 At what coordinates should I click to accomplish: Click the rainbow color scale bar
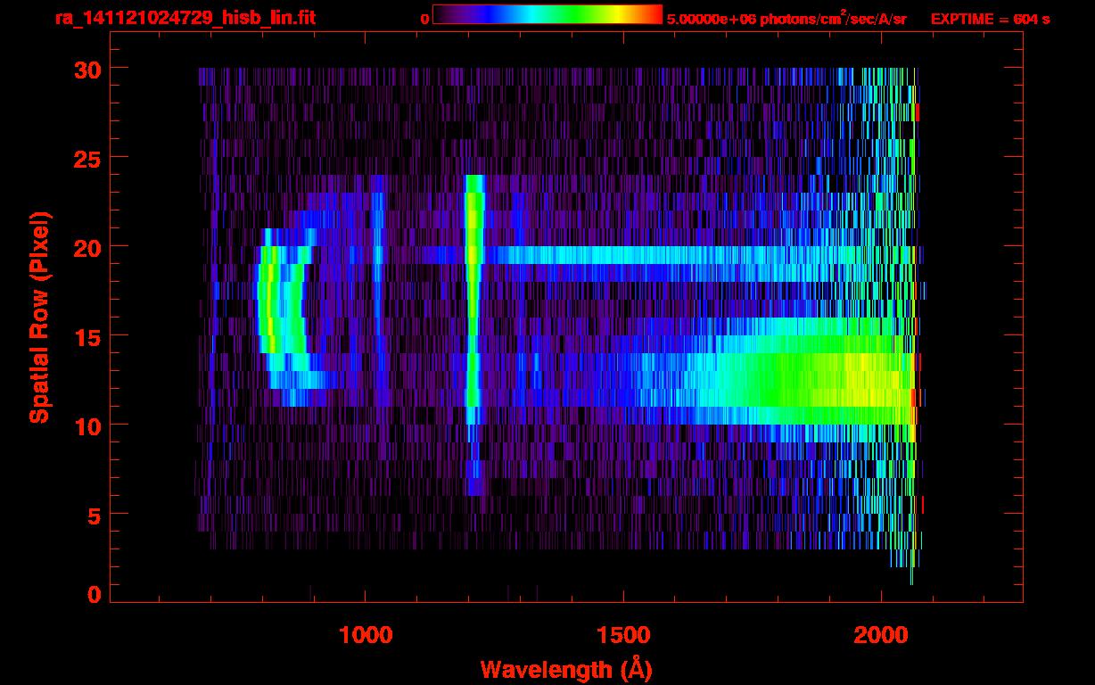pyautogui.click(x=547, y=15)
